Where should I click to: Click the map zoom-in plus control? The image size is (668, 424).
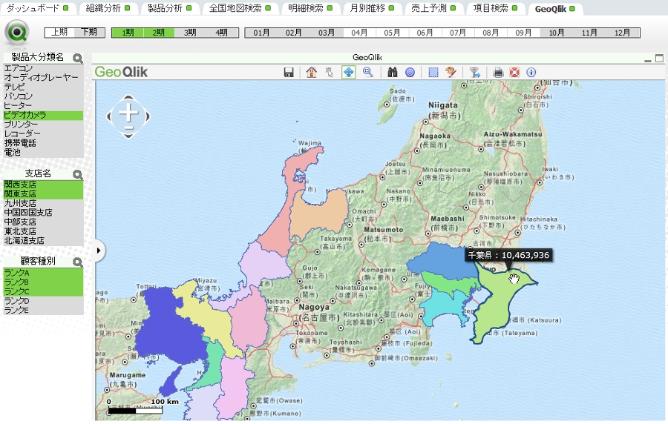tap(129, 112)
